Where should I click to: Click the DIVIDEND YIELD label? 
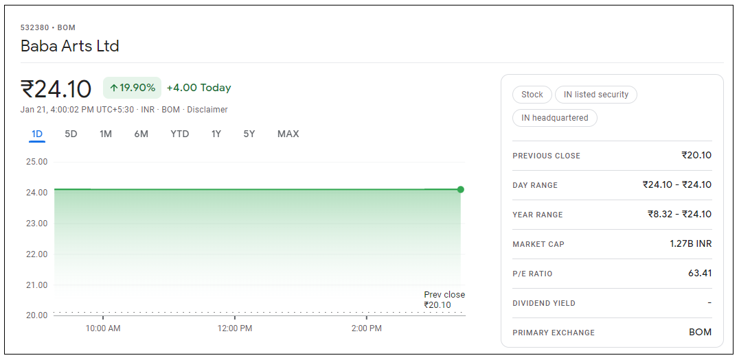coord(544,304)
